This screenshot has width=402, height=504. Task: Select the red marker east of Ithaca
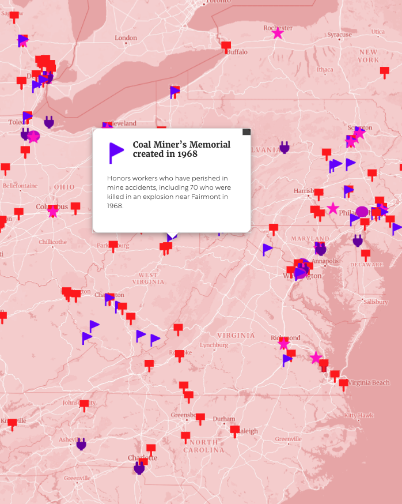click(385, 72)
